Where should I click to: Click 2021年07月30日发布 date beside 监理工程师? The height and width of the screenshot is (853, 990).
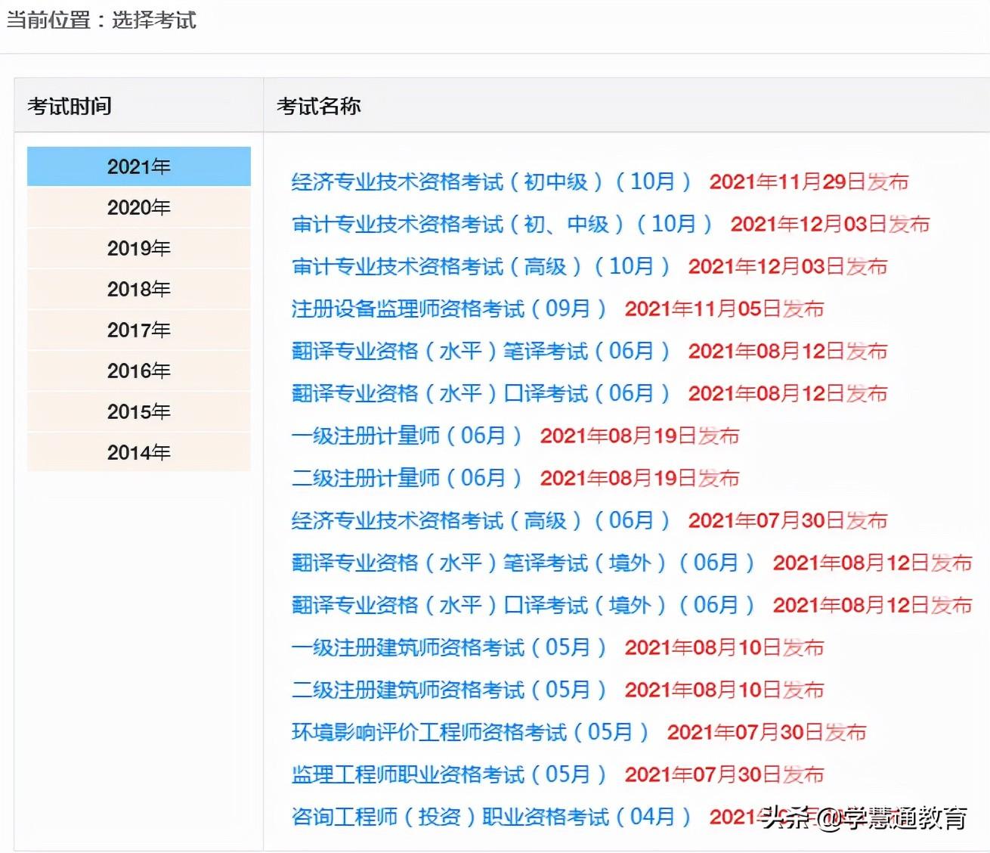click(724, 774)
